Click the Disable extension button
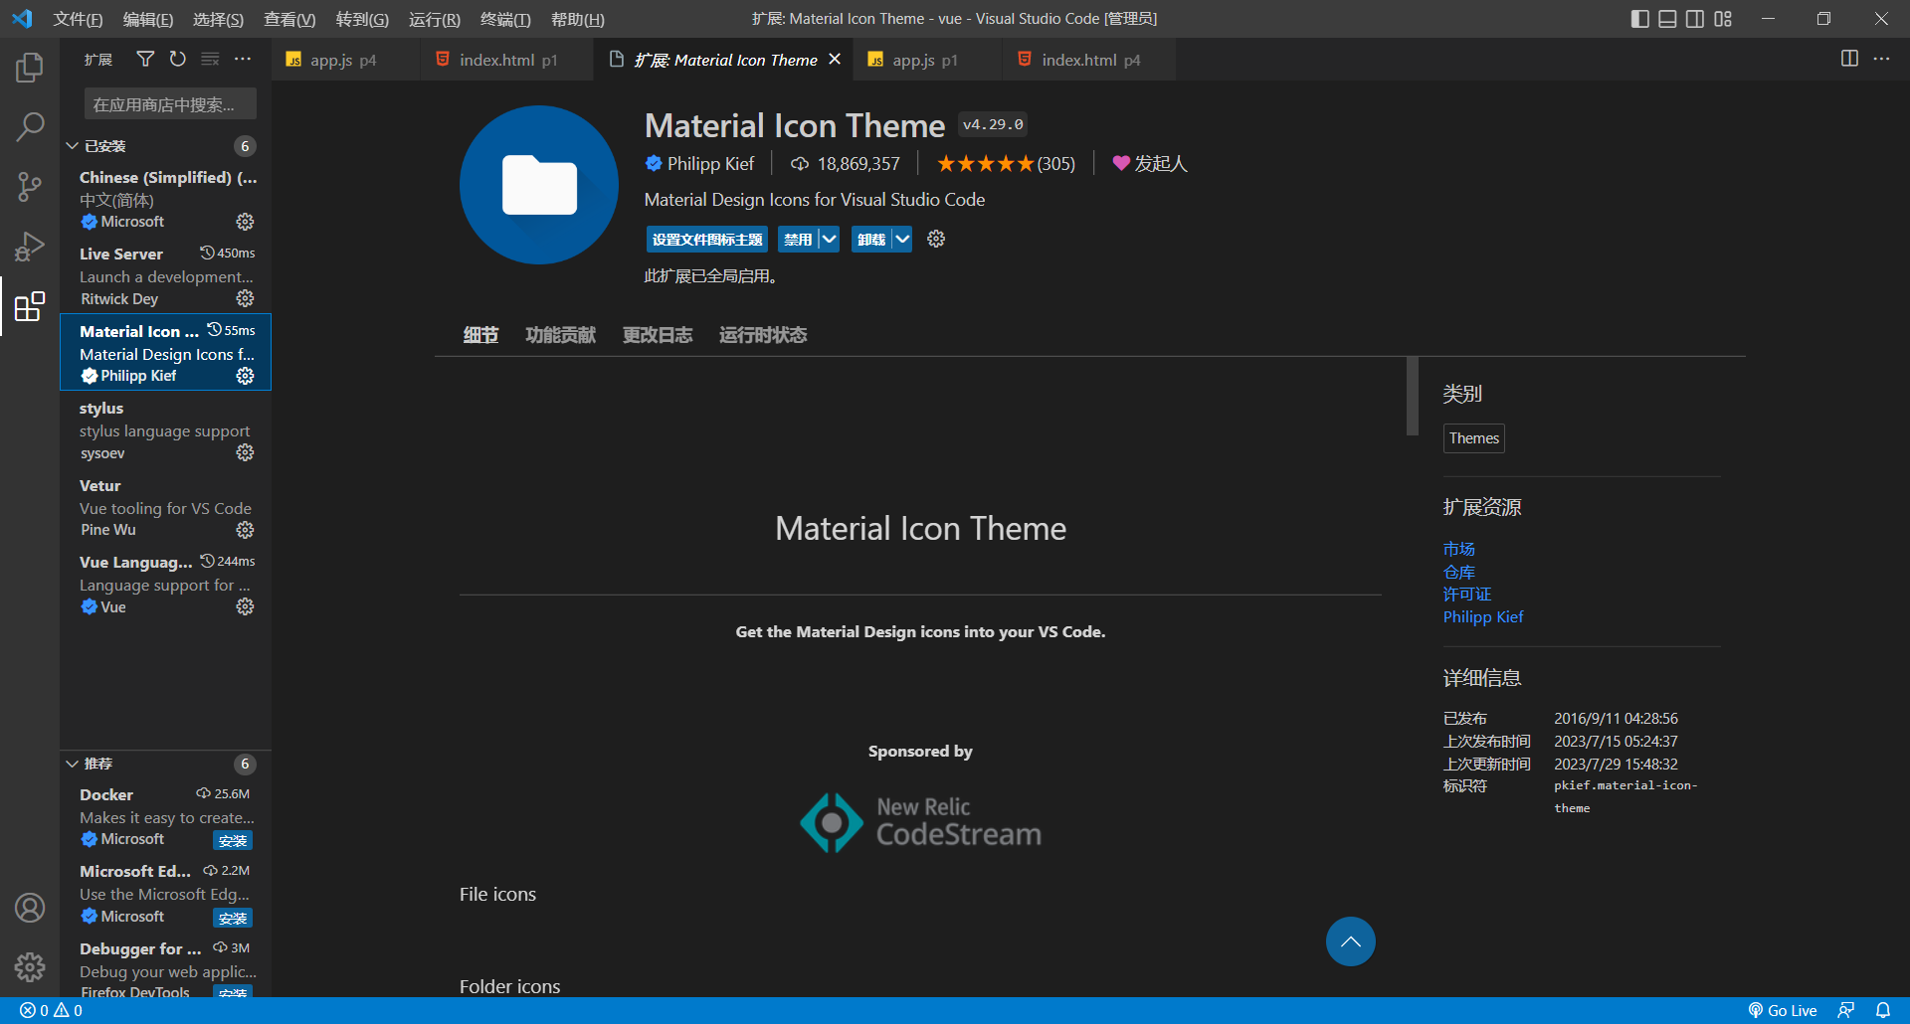This screenshot has width=1910, height=1024. [x=798, y=239]
